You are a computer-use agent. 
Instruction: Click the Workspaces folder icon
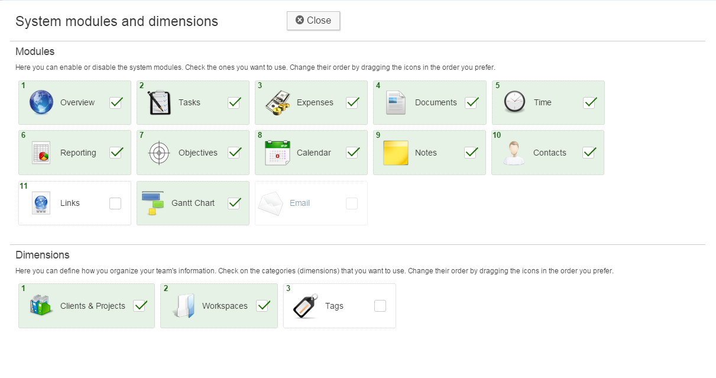tap(184, 306)
